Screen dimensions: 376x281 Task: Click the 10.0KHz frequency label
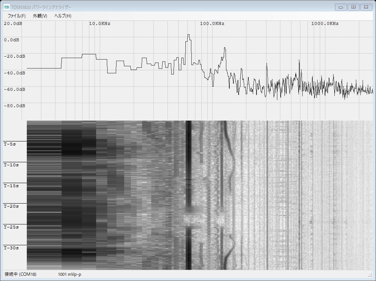99,24
